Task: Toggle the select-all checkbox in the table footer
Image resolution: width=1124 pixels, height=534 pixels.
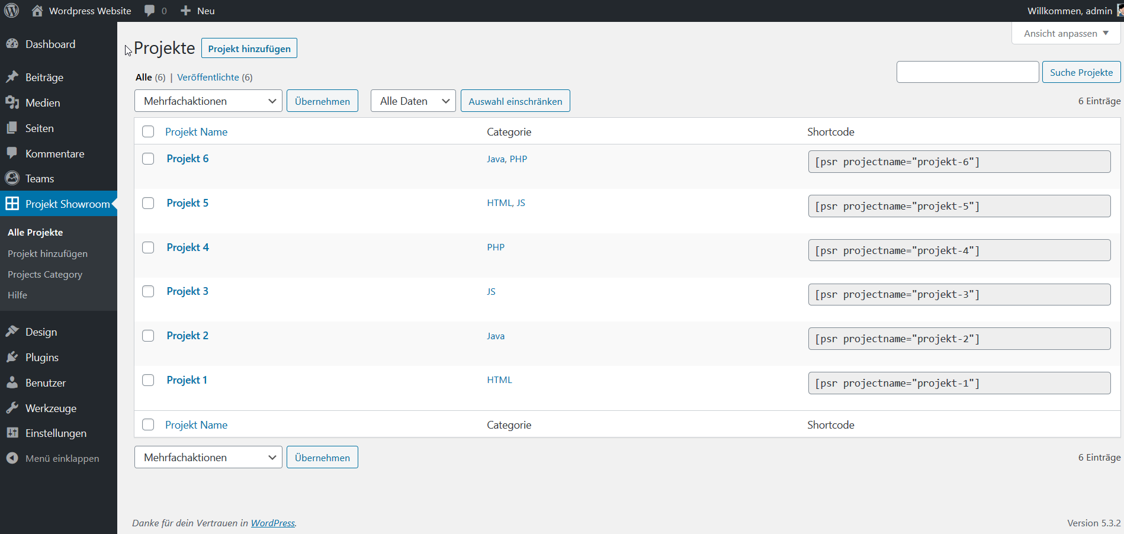Action: (x=148, y=424)
